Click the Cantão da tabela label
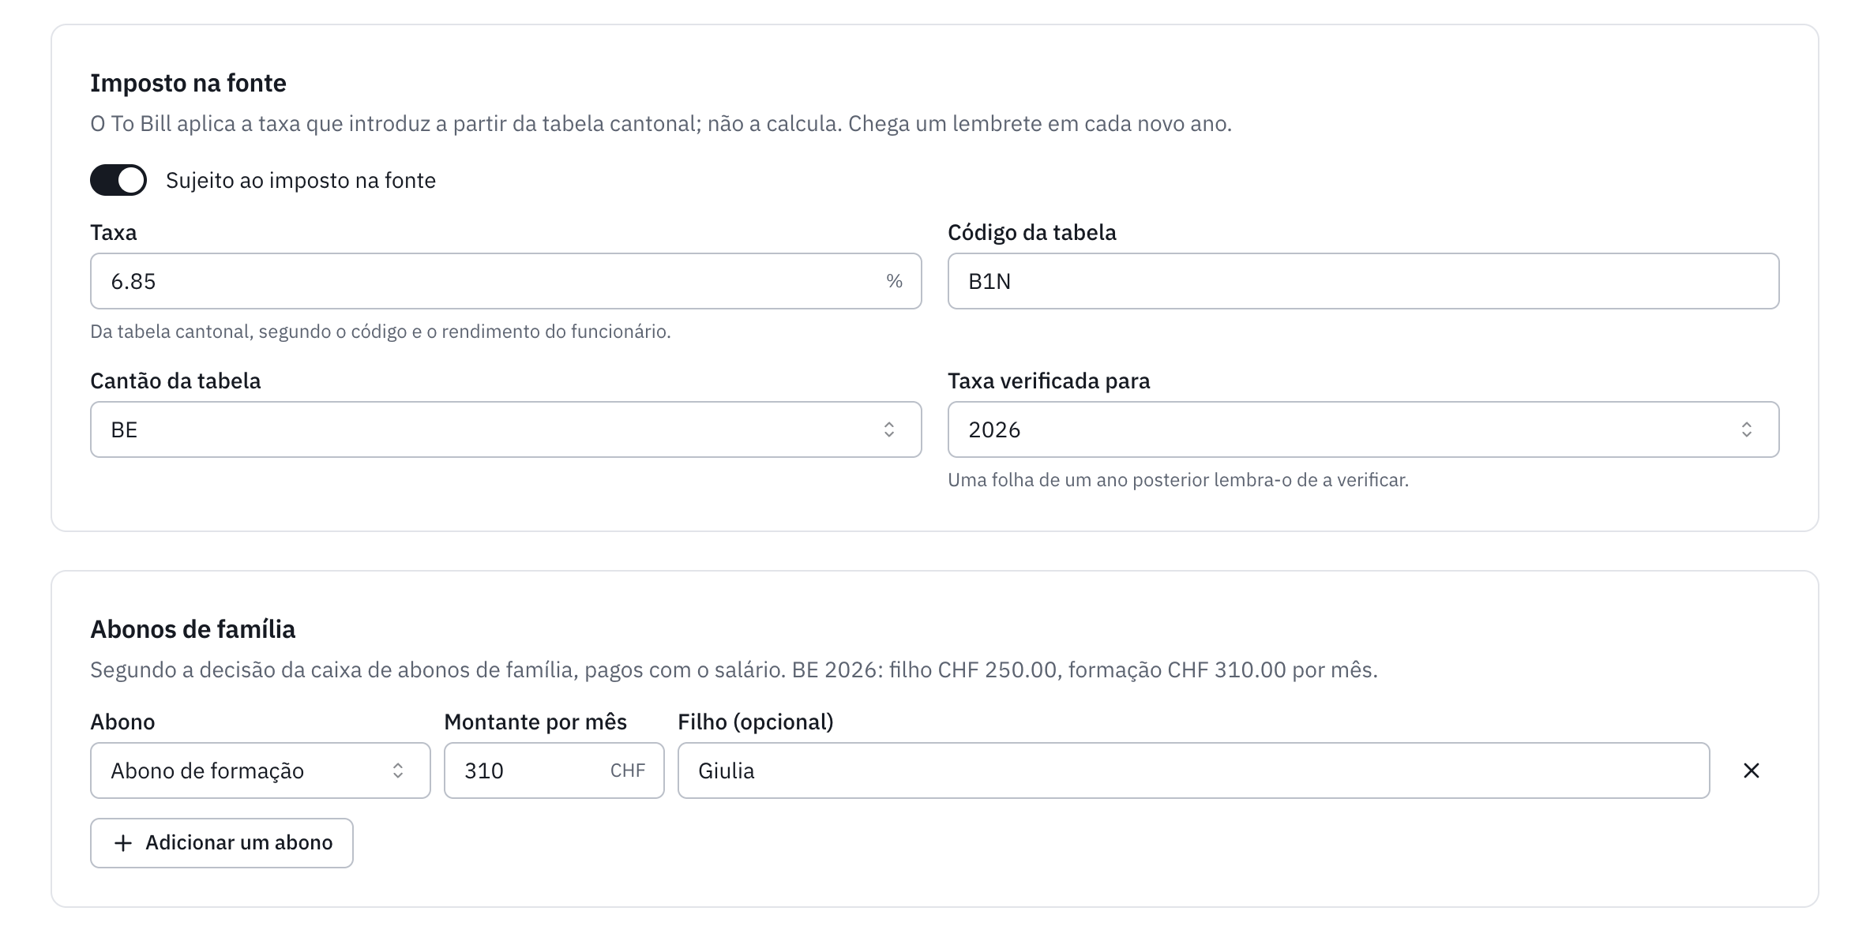The width and height of the screenshot is (1870, 941). coord(175,381)
